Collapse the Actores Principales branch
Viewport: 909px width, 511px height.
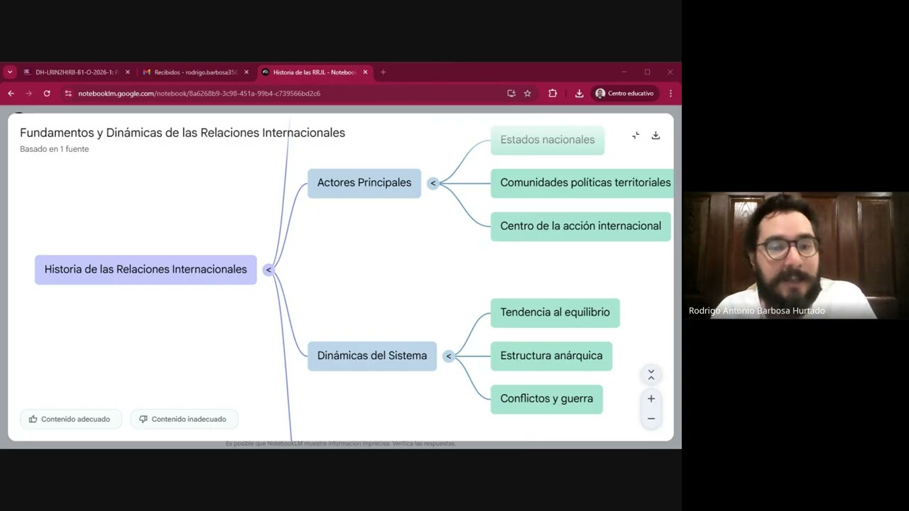point(432,183)
